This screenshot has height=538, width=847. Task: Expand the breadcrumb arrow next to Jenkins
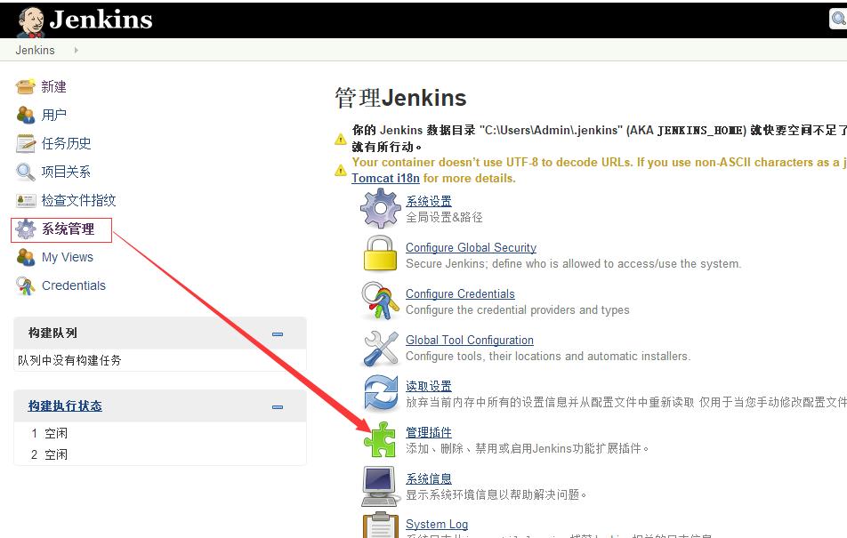click(77, 50)
